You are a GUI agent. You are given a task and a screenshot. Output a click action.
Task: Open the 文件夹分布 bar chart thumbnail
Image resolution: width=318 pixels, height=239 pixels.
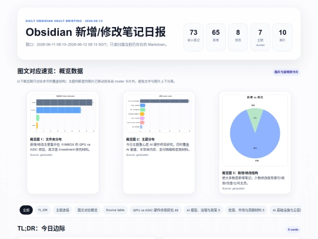tap(63, 113)
